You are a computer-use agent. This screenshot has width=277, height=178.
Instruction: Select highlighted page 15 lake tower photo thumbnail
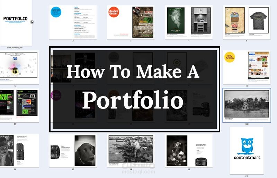[x=247, y=105]
